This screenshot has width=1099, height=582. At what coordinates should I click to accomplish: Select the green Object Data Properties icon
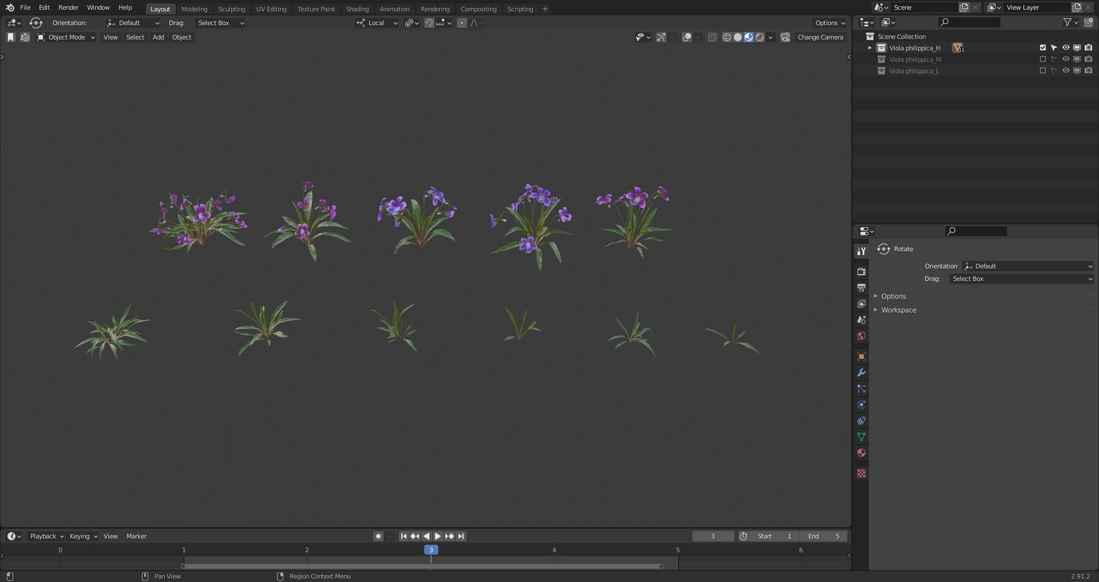861,437
